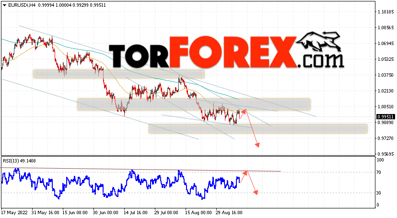Click the 0.97270 price scale label
The width and height of the screenshot is (397, 218).
[385, 138]
